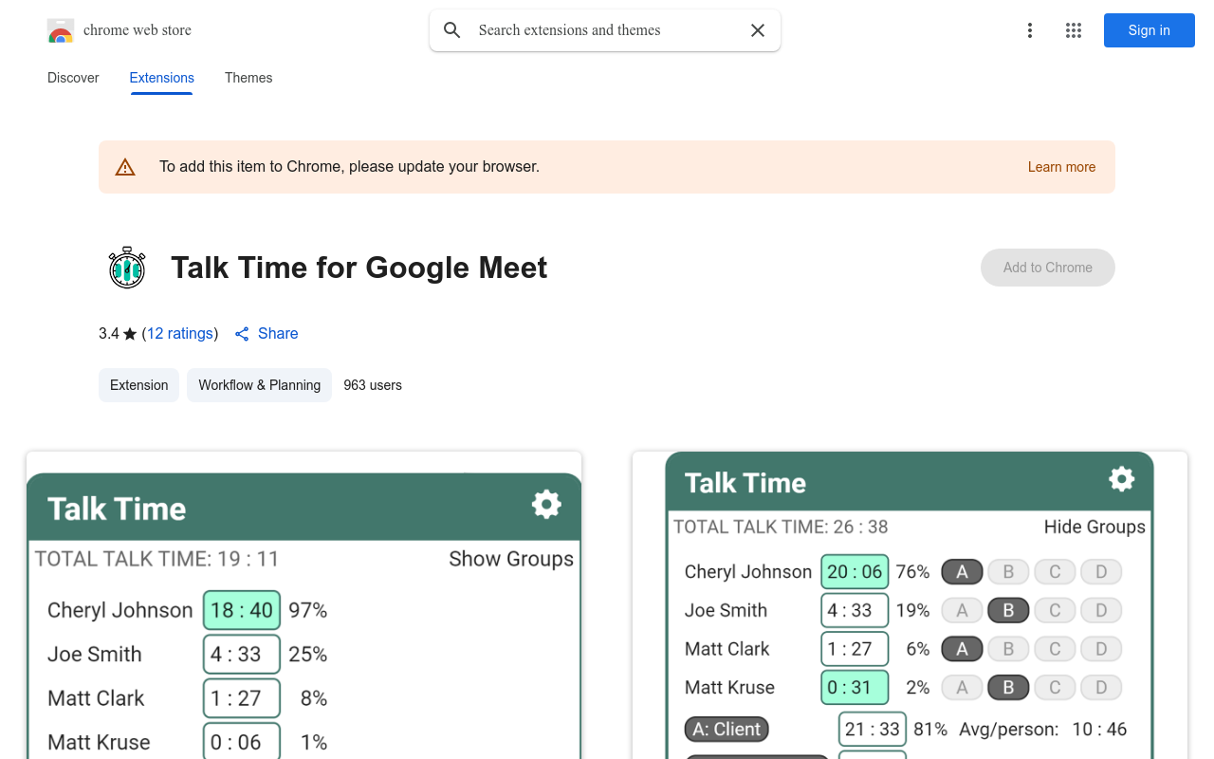Screen dimensions: 1214x759
Task: Click Hide Groups in right screenshot
Action: (1094, 527)
